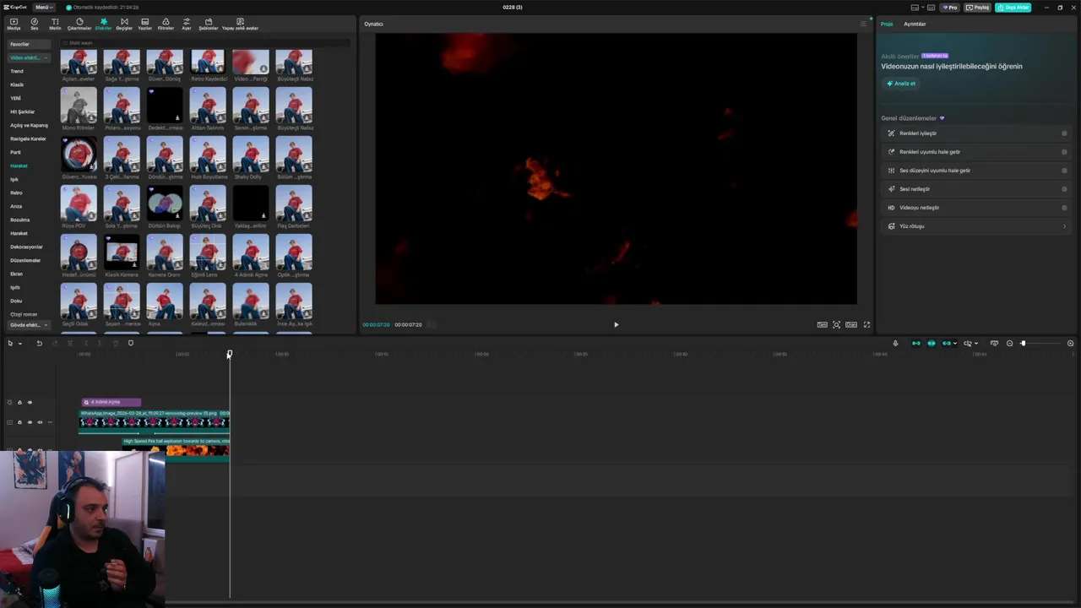The width and height of the screenshot is (1081, 608).
Task: Toggle fullscreen preview in player
Action: (x=866, y=324)
